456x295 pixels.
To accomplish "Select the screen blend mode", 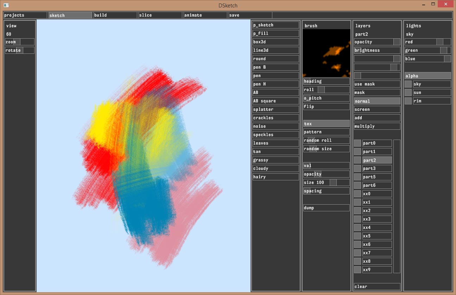I will 377,109.
